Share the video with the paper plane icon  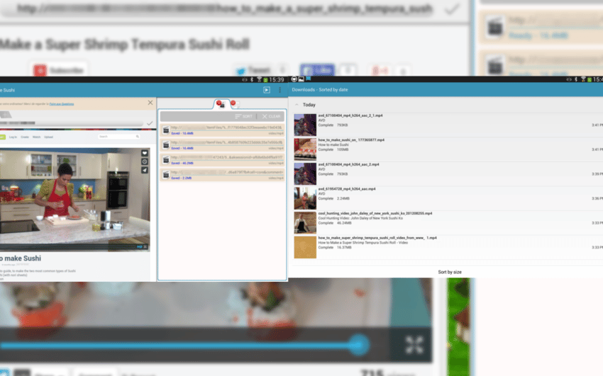[145, 170]
